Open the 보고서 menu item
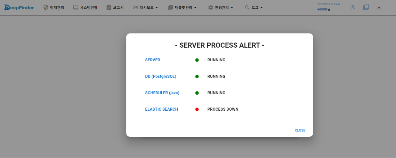This screenshot has width=396, height=158. point(118,8)
